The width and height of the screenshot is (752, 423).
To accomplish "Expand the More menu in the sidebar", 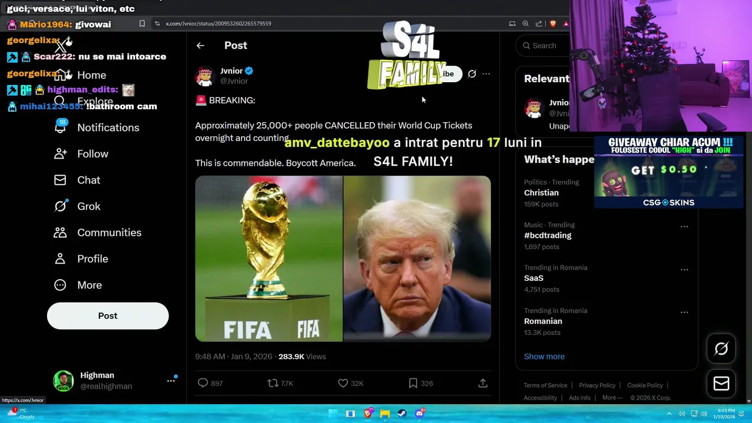I will click(x=78, y=285).
